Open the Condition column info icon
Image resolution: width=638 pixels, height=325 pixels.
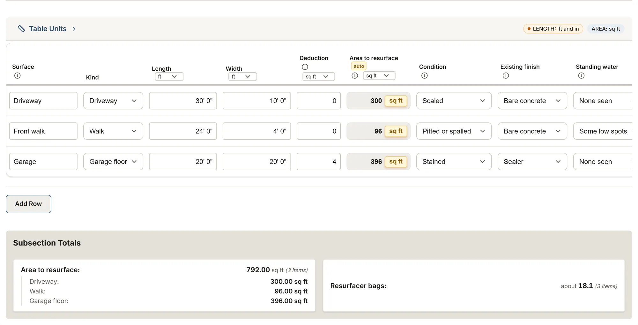(424, 76)
